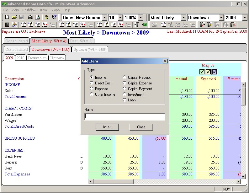Open the Most Likely scenario dropdown
The width and height of the screenshot is (249, 193).
pyautogui.click(x=183, y=18)
